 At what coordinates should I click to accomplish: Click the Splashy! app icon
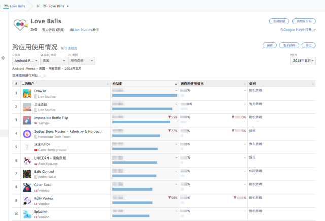pyautogui.click(x=27, y=214)
